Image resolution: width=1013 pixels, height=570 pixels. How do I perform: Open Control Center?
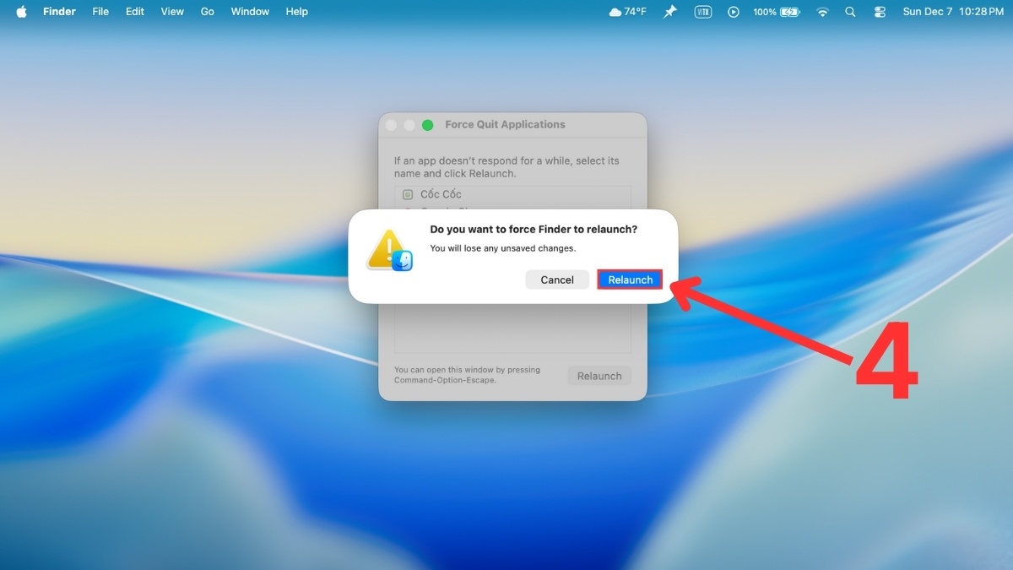(880, 12)
